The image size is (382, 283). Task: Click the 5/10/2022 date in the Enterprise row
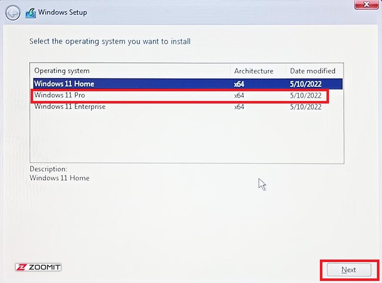click(x=306, y=107)
